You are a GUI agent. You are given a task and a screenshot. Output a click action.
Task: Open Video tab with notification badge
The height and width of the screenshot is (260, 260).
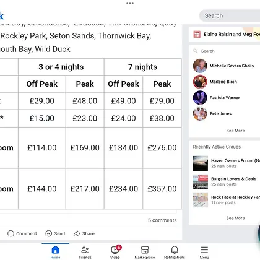(x=115, y=251)
